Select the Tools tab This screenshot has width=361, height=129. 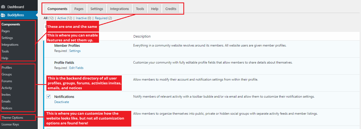[x=140, y=9]
